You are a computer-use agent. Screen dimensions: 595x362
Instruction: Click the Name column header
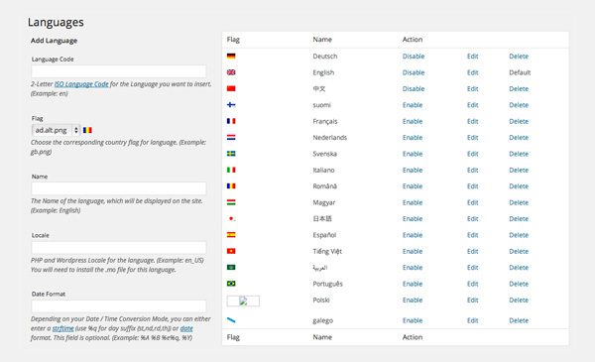pos(322,40)
